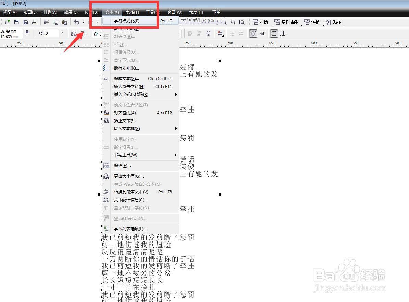Expand 书写工具(W) submenu
Screen dimensions: 409x302
pos(140,155)
